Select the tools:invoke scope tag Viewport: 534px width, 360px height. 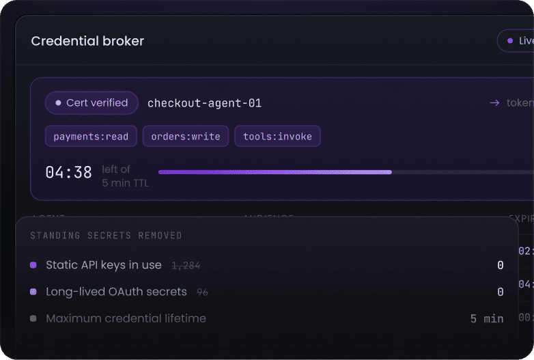(277, 136)
